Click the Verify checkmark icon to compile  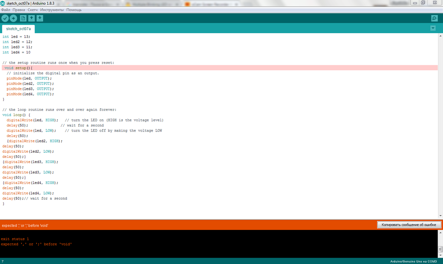point(5,18)
